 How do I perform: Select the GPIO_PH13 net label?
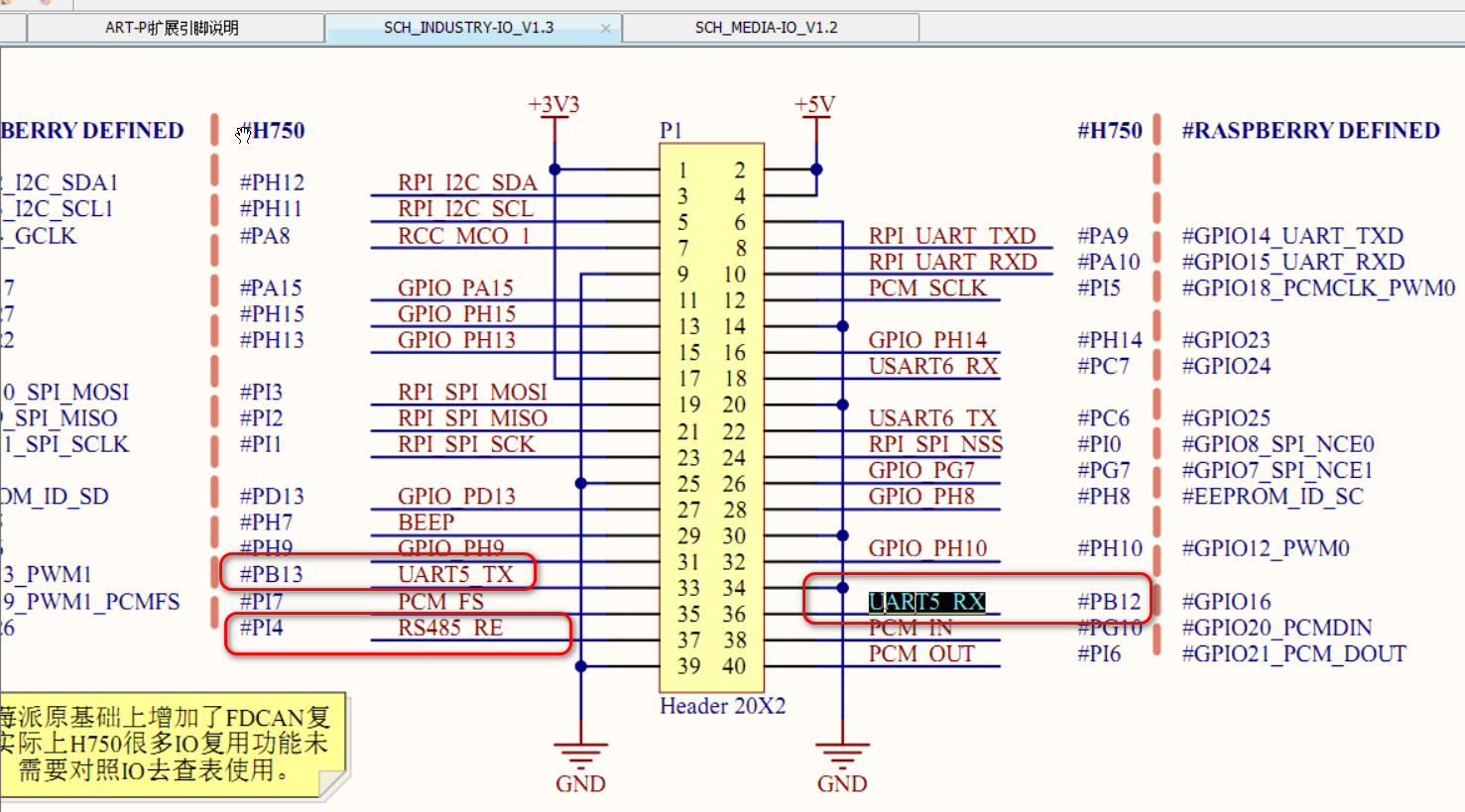pyautogui.click(x=457, y=340)
